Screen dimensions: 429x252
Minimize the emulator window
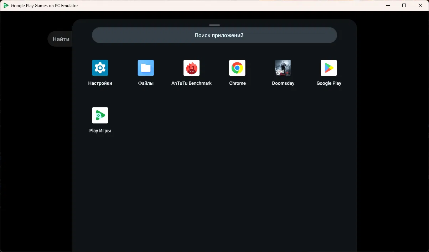(x=387, y=5)
